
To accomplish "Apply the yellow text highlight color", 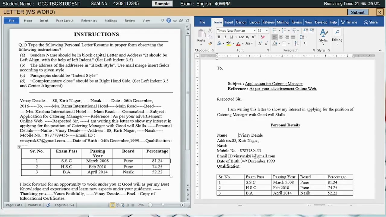I will (229, 44).
